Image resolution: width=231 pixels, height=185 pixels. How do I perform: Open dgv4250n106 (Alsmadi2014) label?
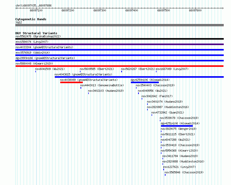pyautogui.click(x=150, y=80)
